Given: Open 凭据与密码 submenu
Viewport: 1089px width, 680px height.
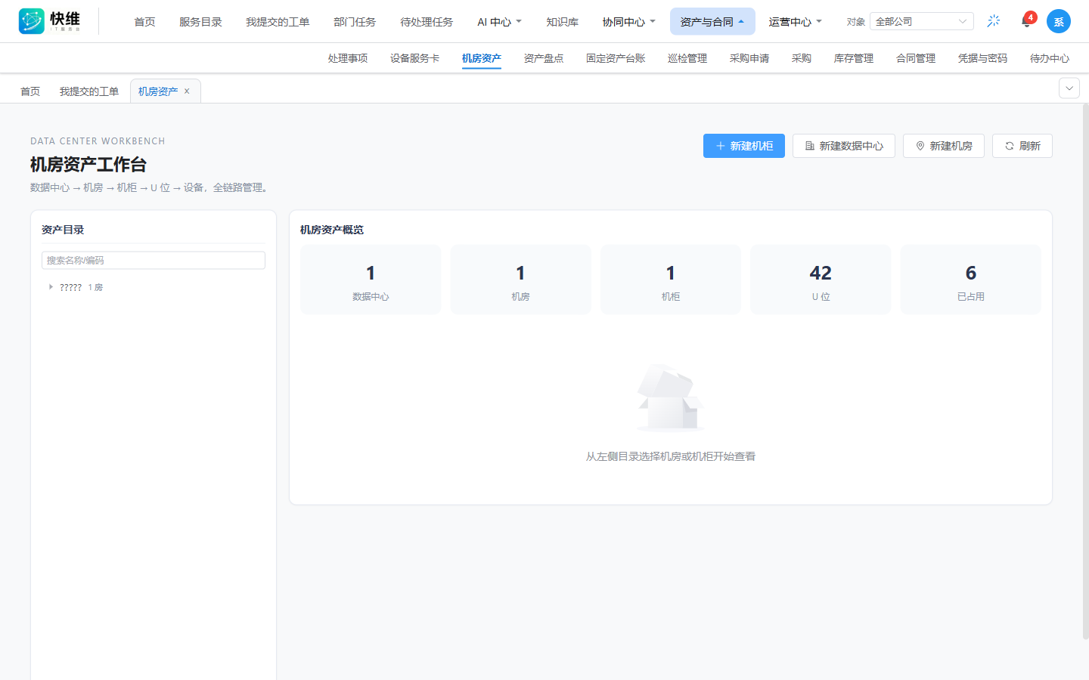Looking at the screenshot, I should [x=982, y=58].
